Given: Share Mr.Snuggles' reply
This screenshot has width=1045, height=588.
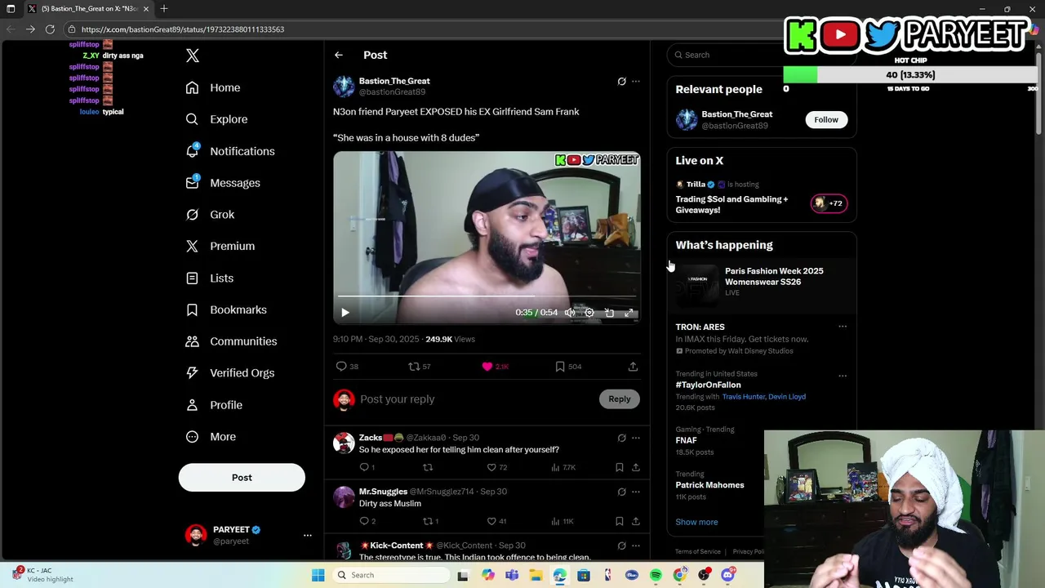Looking at the screenshot, I should point(636,521).
